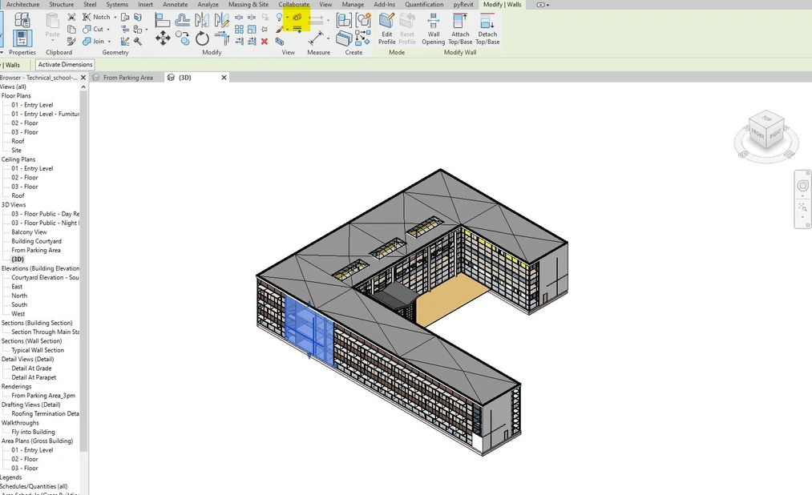Open the Join tool dropdown

point(109,42)
